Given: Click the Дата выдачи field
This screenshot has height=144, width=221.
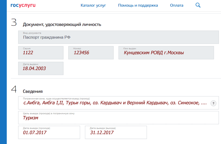Looking at the screenshot, I should [41, 68].
